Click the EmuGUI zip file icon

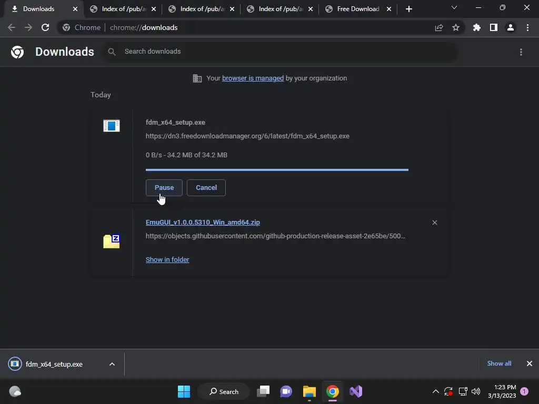tap(112, 241)
